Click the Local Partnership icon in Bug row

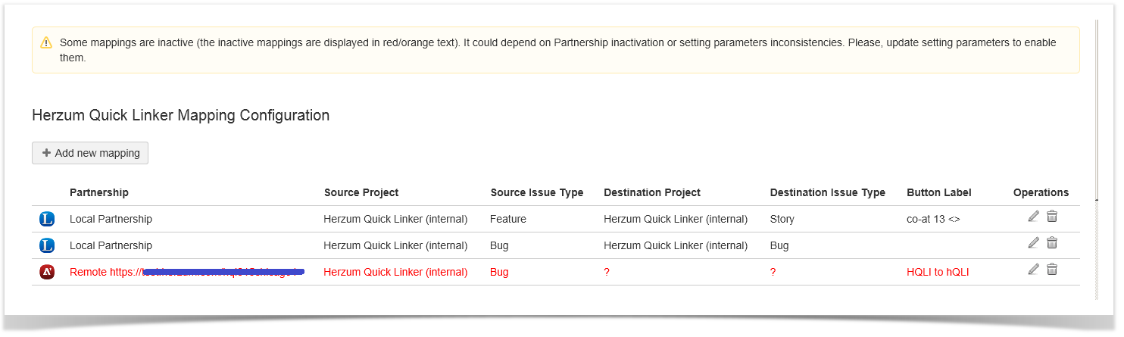point(47,245)
